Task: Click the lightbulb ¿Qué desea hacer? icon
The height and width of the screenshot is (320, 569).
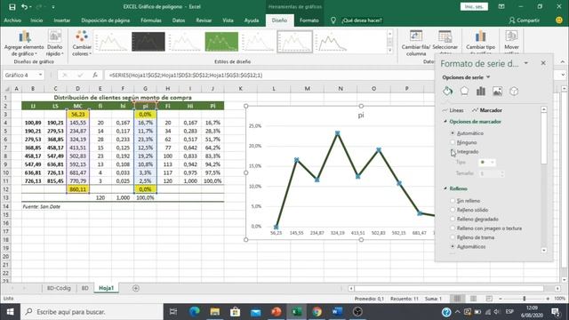Action: click(x=333, y=20)
